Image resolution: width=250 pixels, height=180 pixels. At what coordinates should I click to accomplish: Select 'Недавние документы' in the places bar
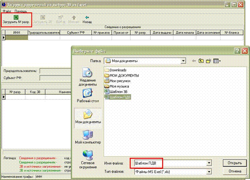click(x=88, y=77)
